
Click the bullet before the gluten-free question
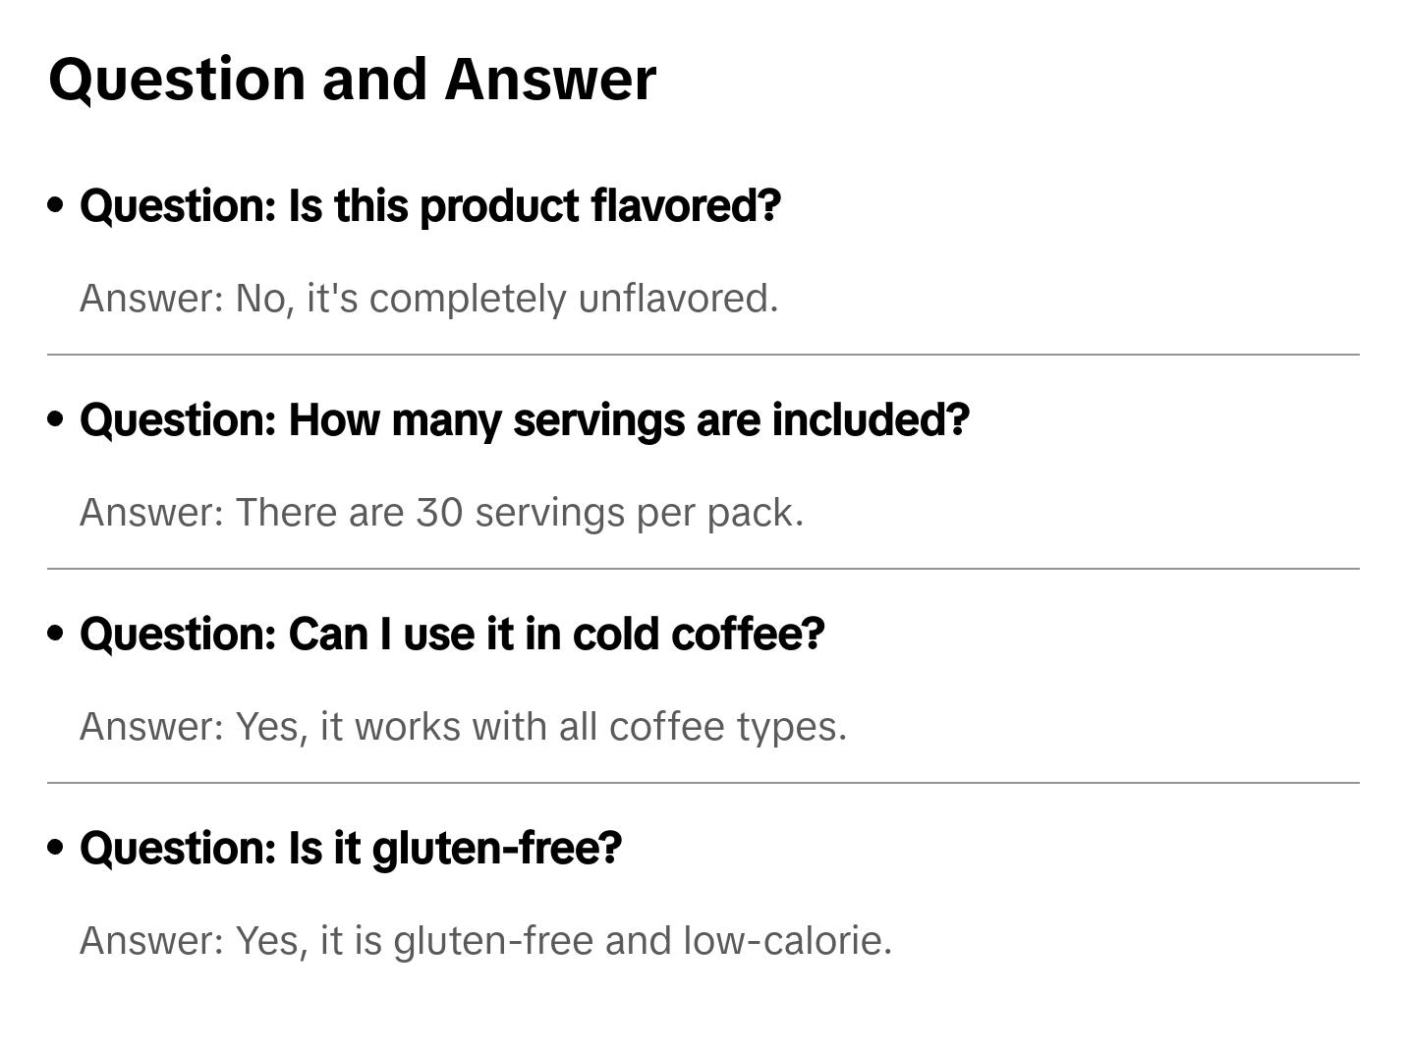tap(56, 848)
